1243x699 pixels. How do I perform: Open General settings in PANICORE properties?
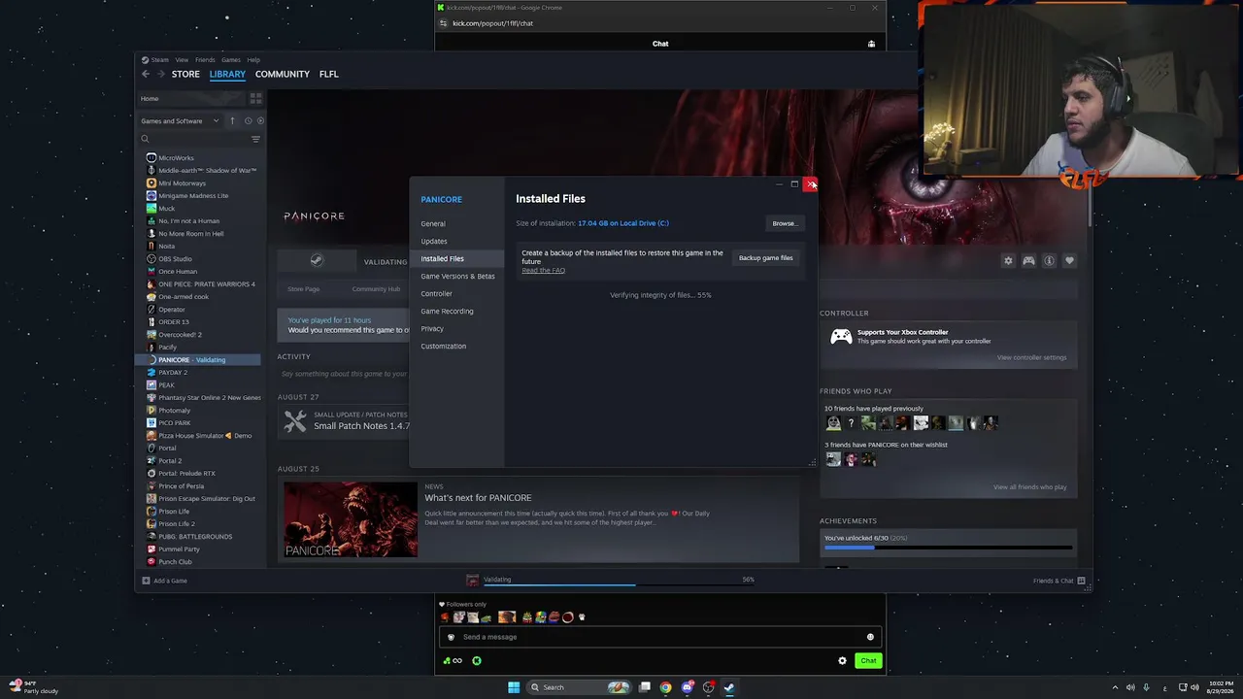point(433,223)
